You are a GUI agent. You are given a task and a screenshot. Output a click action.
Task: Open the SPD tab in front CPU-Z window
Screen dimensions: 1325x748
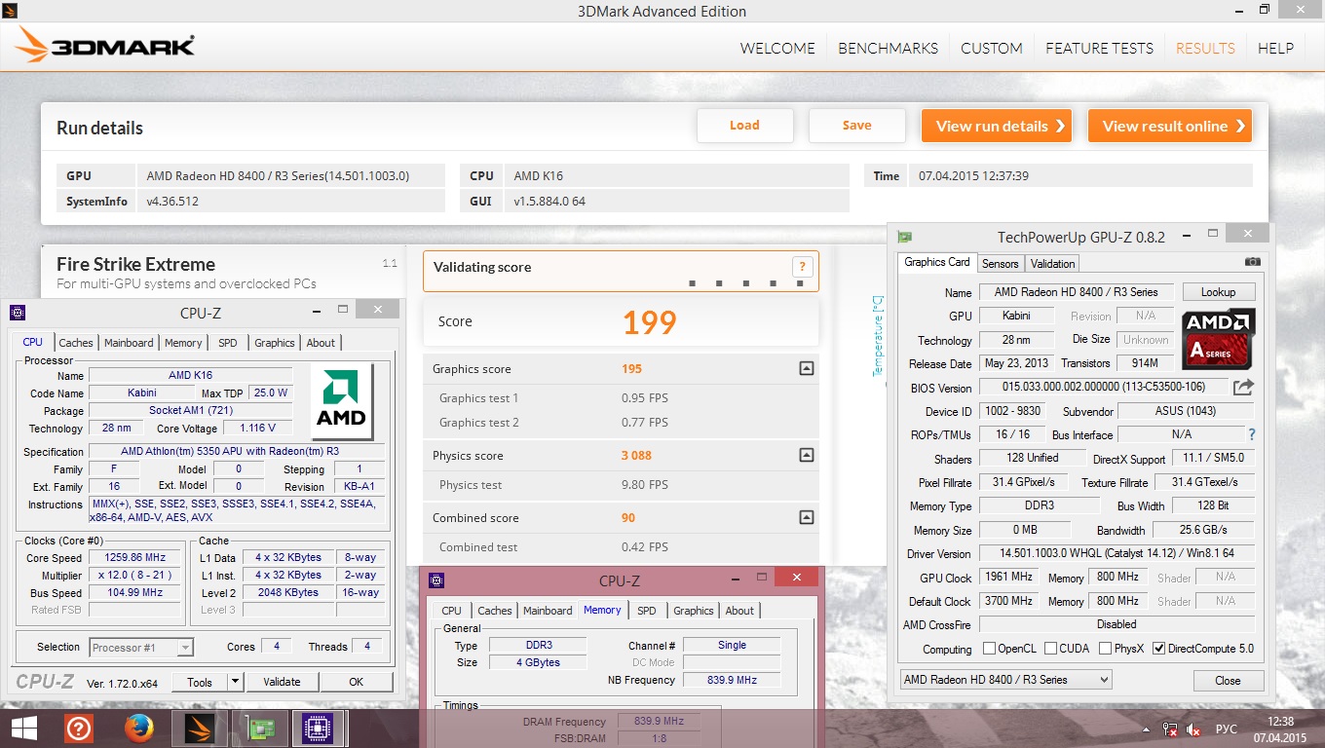coord(227,343)
